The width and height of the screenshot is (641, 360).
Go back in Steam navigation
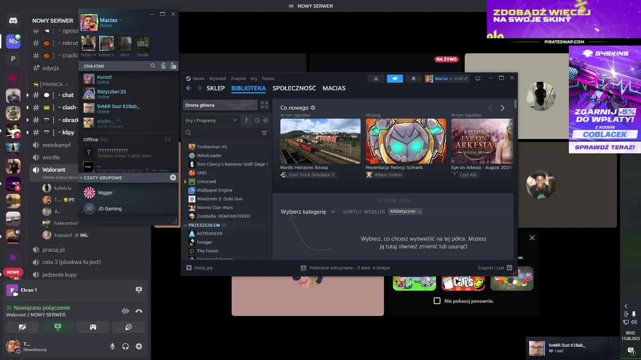pyautogui.click(x=189, y=88)
